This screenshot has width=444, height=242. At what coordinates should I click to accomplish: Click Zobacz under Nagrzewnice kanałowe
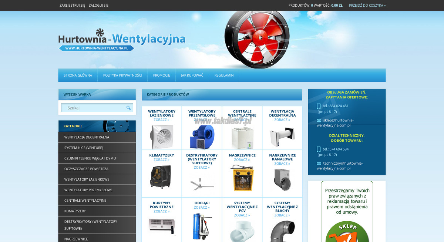282,164
